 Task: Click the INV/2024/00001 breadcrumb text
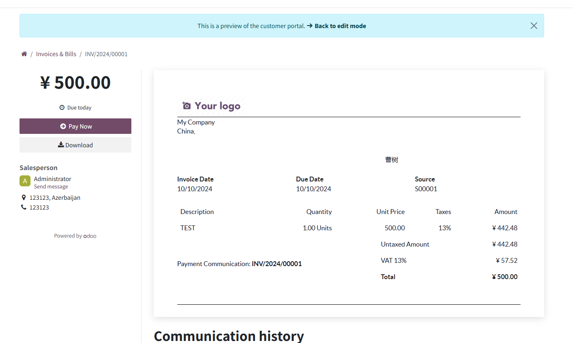(106, 54)
